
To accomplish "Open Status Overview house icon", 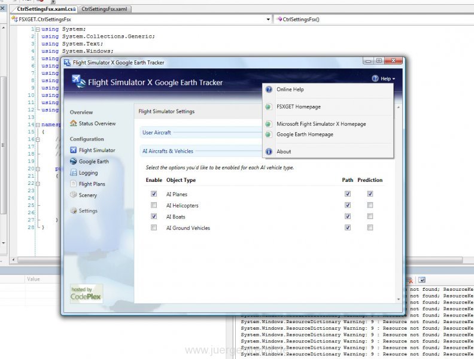I will pyautogui.click(x=73, y=123).
